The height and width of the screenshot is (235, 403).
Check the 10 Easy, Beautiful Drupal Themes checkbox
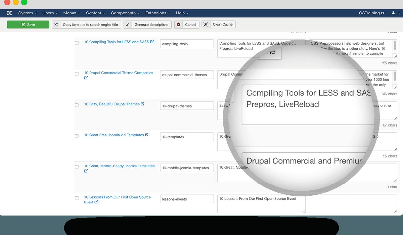click(77, 105)
